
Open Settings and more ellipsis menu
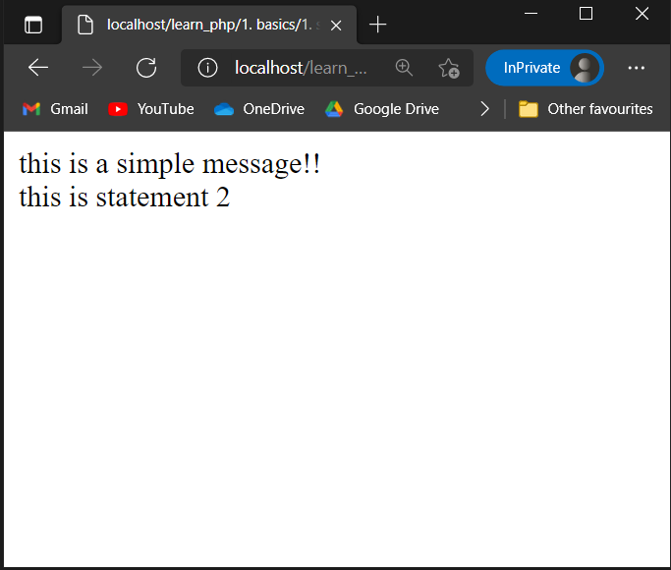(x=636, y=68)
